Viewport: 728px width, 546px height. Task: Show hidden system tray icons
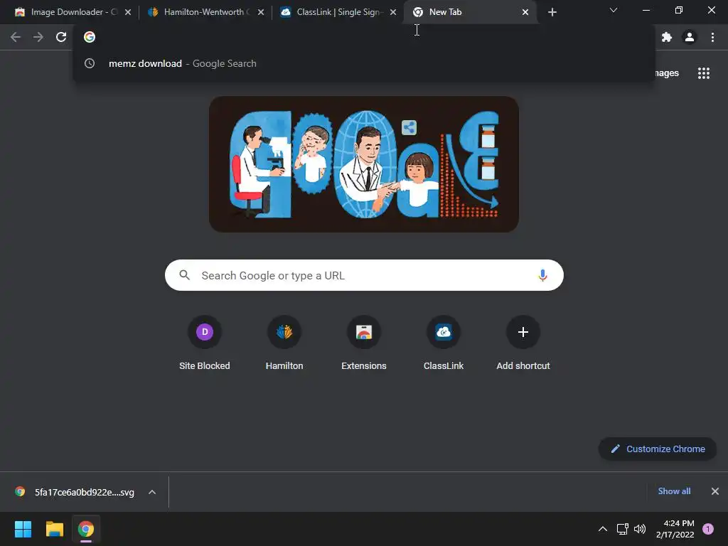pos(603,529)
